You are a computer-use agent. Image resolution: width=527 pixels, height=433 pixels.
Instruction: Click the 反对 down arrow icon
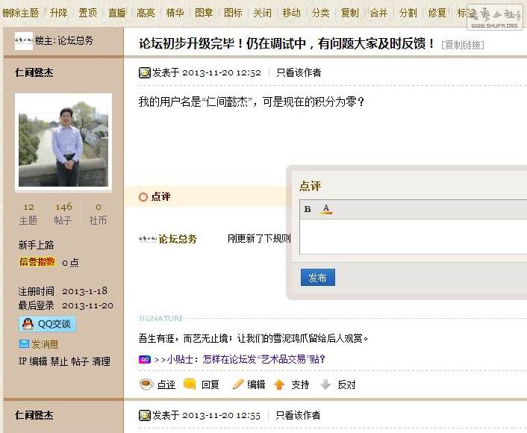tap(325, 384)
